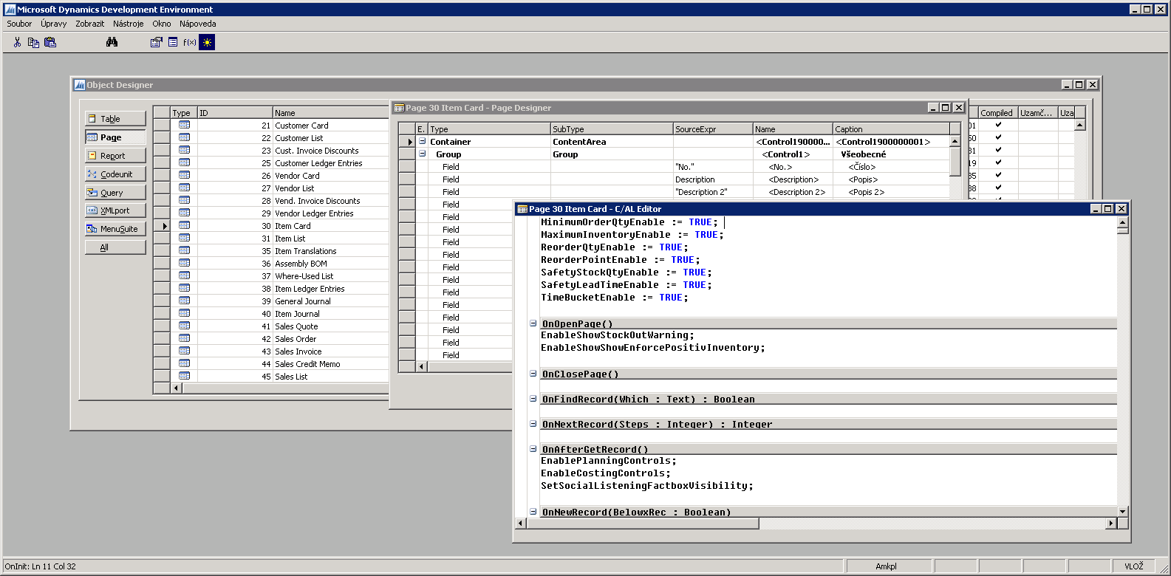Click the page icon of Item Card row
Image resolution: width=1171 pixels, height=576 pixels.
click(184, 226)
